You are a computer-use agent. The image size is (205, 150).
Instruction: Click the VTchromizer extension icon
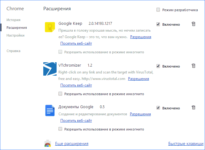50,69
